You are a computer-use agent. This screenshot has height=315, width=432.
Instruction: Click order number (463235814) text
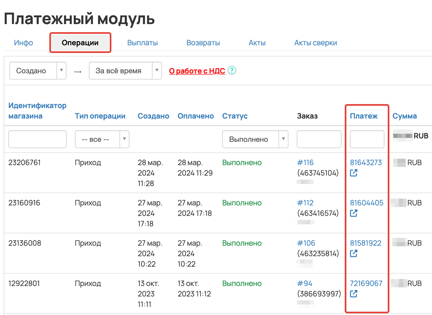(x=318, y=253)
